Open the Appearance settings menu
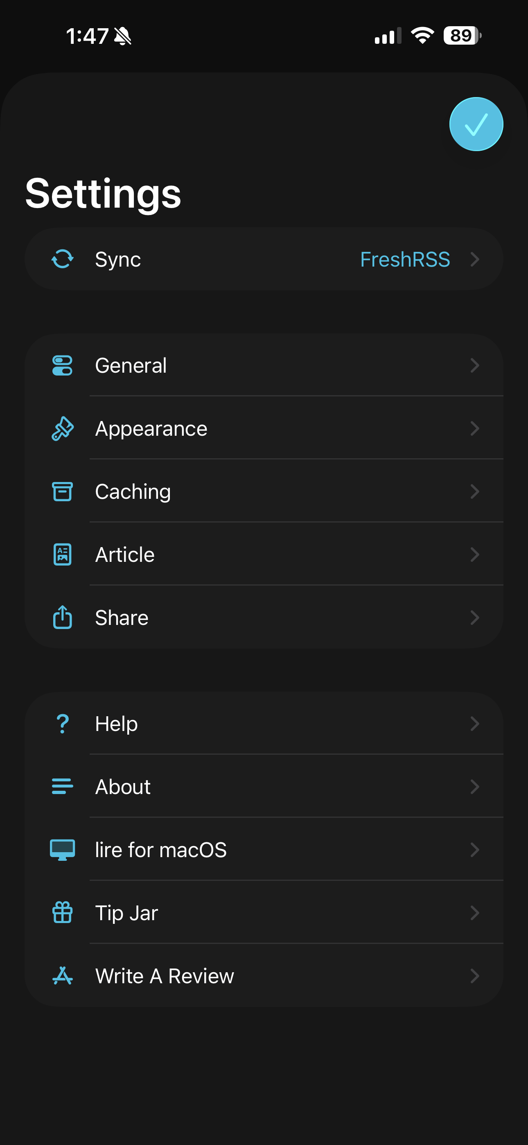The image size is (528, 1145). 151,428
